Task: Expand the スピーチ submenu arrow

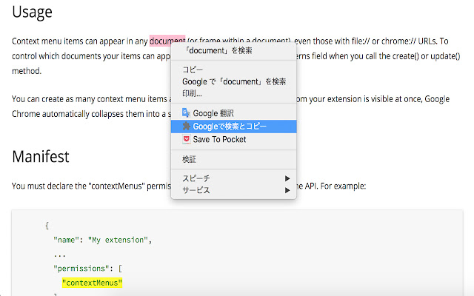Action: pyautogui.click(x=287, y=178)
